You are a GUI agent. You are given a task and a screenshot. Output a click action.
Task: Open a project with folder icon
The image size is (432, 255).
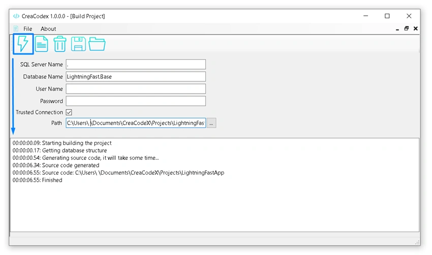(97, 44)
